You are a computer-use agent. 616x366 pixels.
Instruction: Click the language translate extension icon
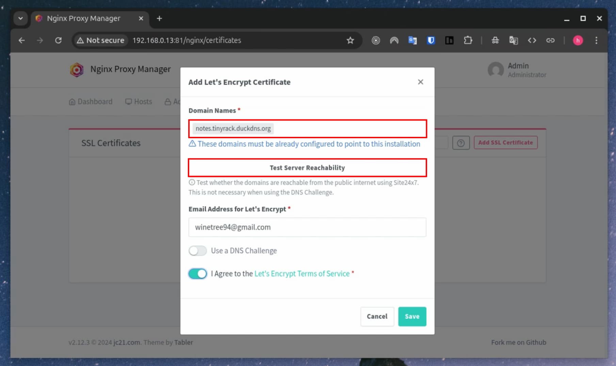pos(514,41)
